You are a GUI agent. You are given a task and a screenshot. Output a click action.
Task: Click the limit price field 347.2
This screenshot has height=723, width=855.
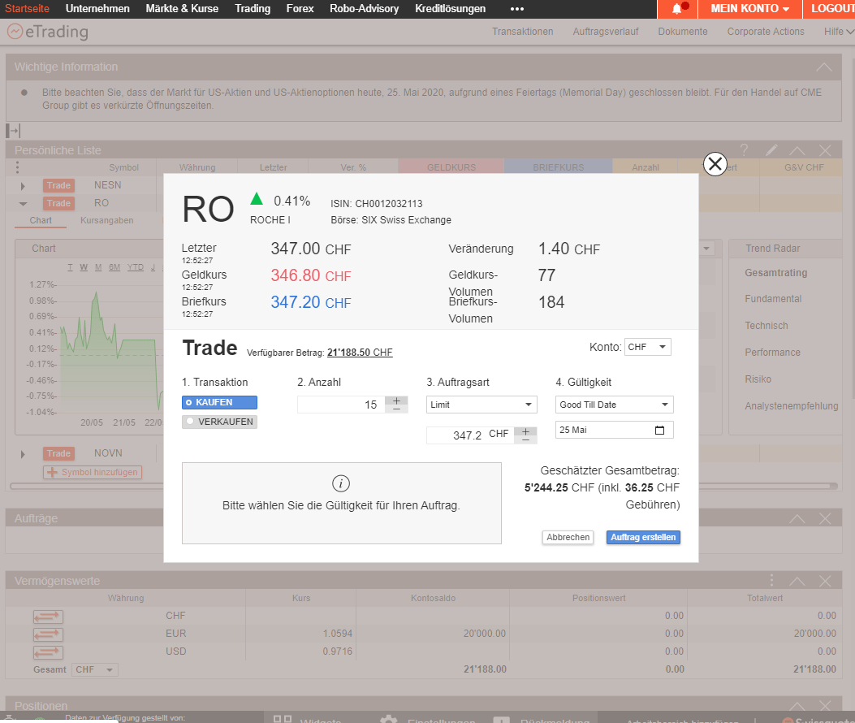pyautogui.click(x=470, y=435)
